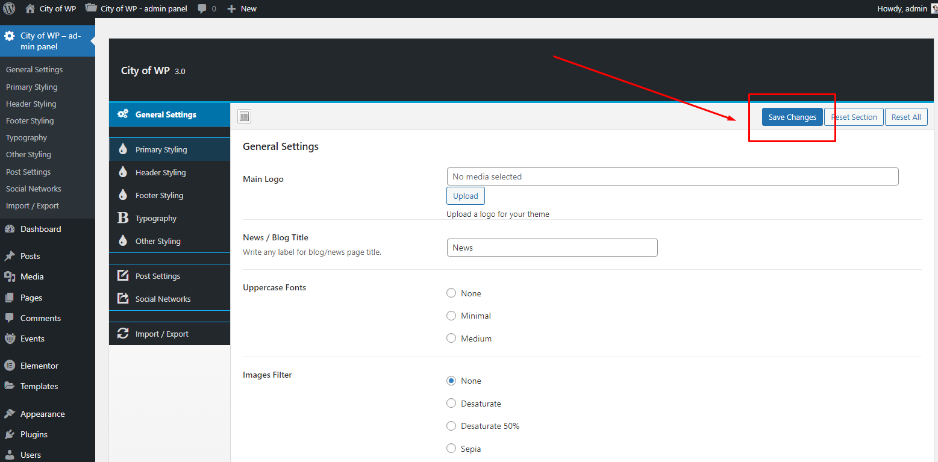Click the Elementor icon in the sidebar
The image size is (938, 462).
pyautogui.click(x=9, y=366)
